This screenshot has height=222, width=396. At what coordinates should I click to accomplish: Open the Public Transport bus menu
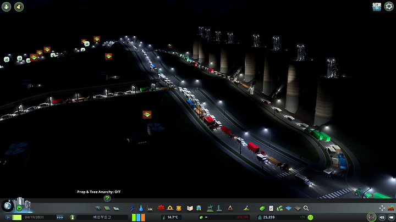pos(199,208)
